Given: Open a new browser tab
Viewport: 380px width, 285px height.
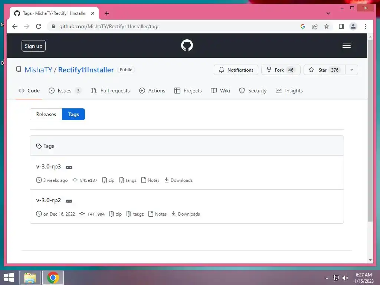Looking at the screenshot, I should tap(107, 13).
